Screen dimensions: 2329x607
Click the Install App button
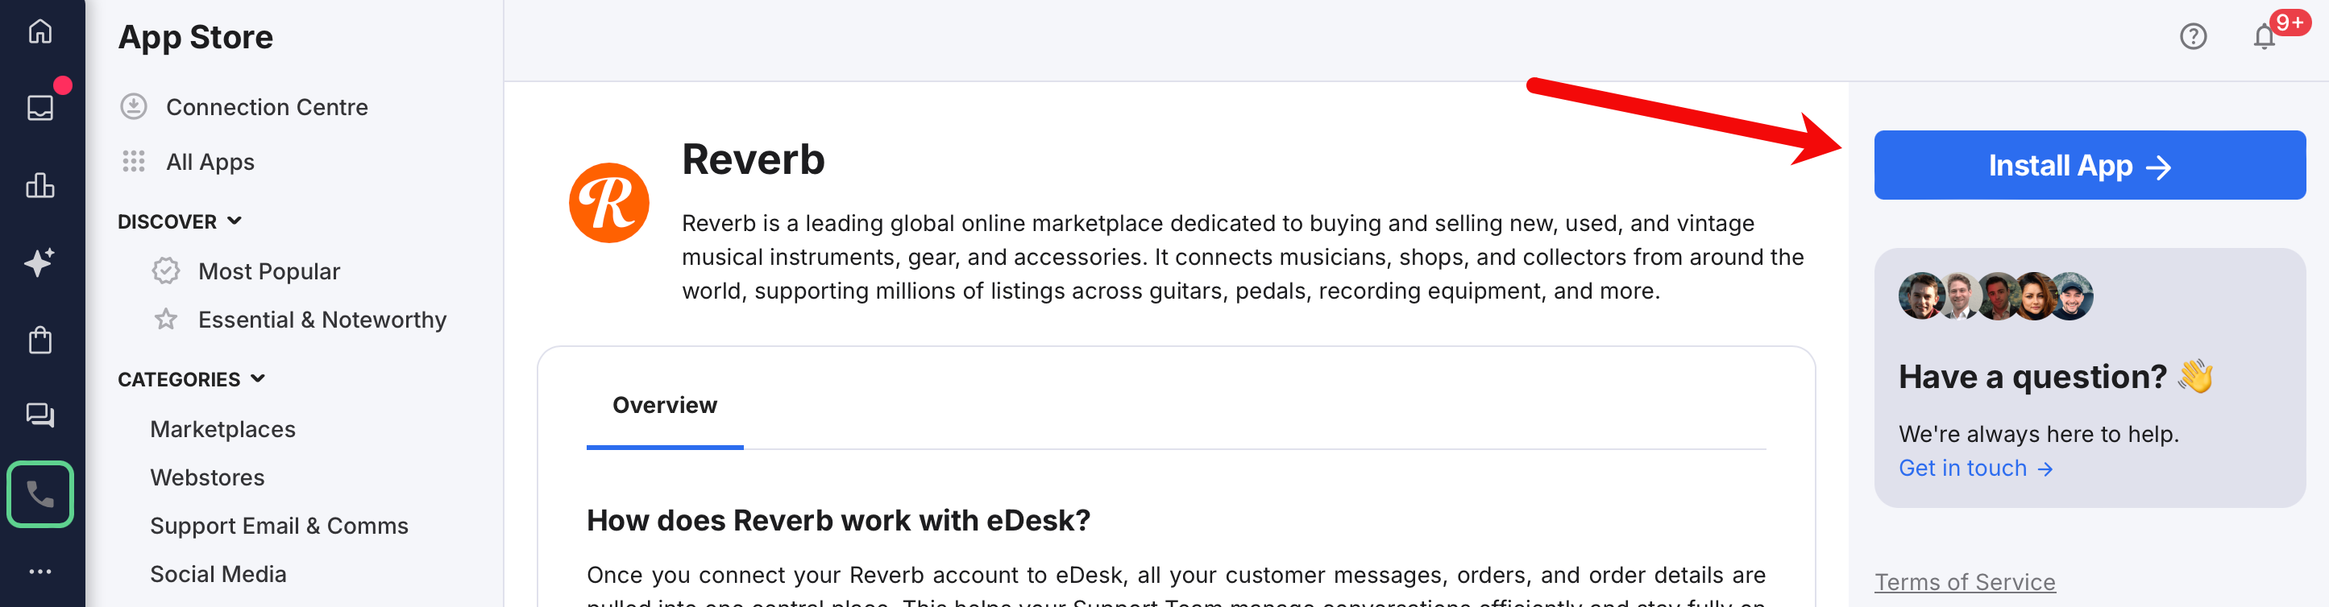point(2090,164)
